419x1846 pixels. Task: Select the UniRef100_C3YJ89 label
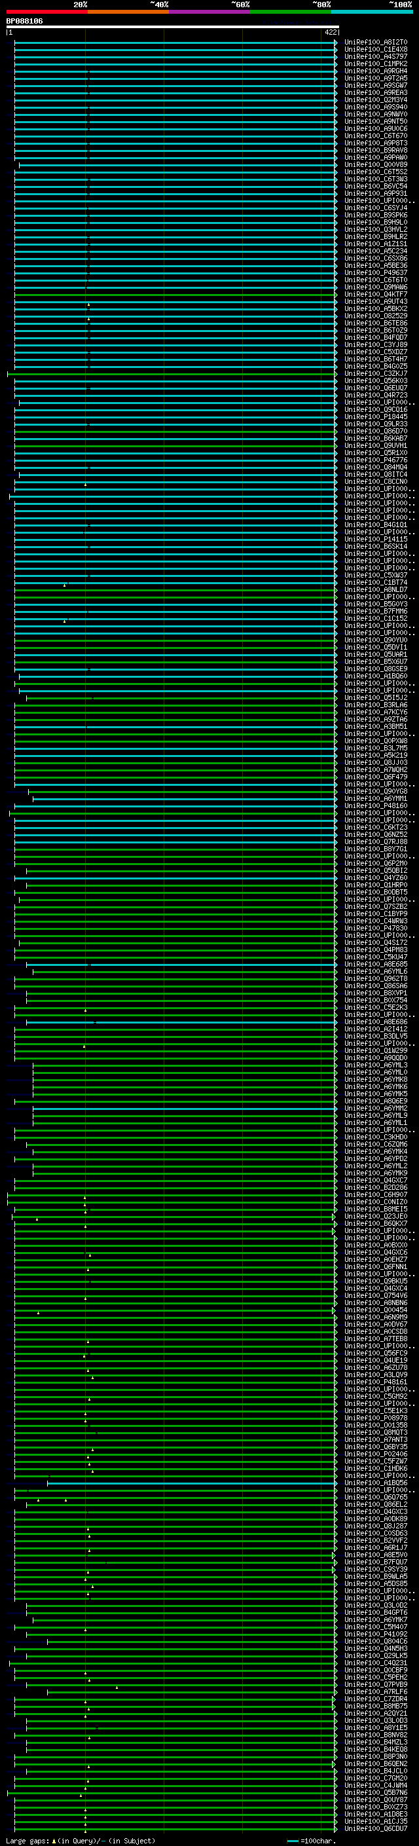tap(376, 344)
